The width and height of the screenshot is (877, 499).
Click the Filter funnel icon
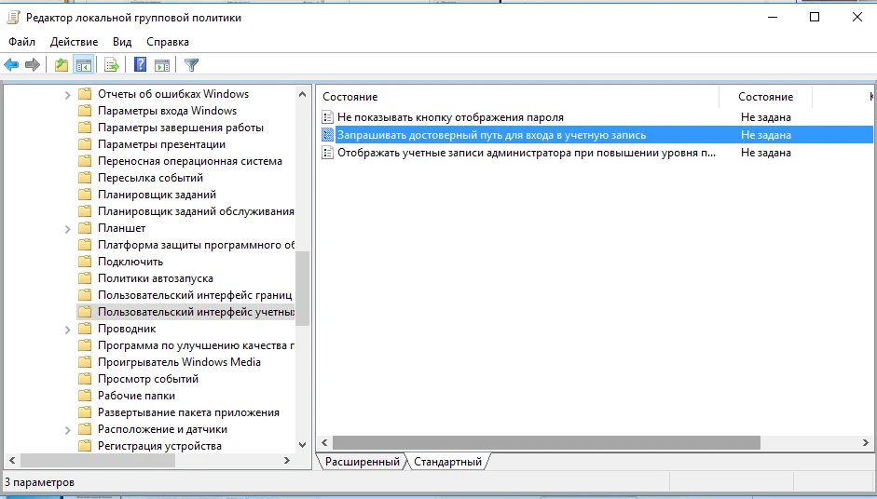pos(192,64)
